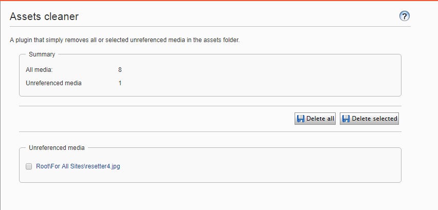Click the plugin description sentence
The height and width of the screenshot is (210, 438).
[124, 40]
